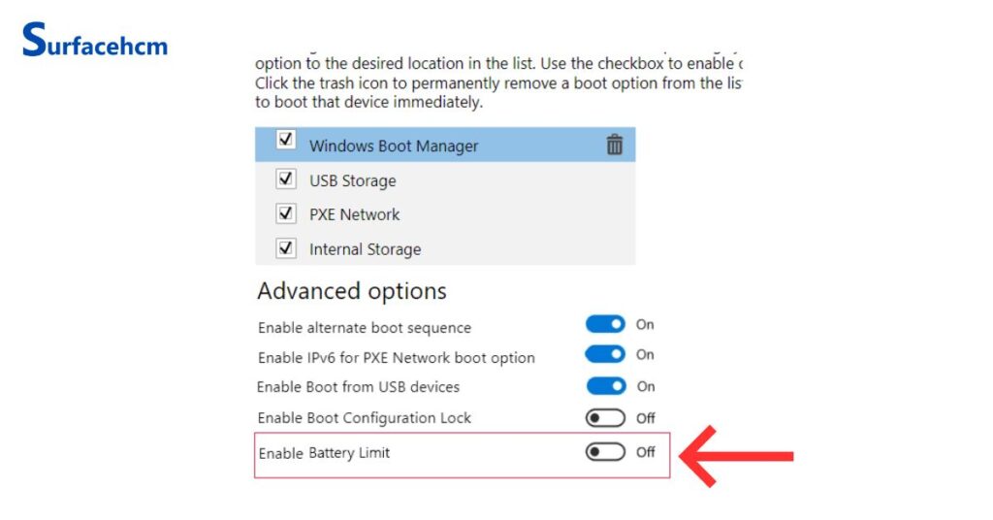The image size is (993, 520).
Task: Click the trash icon beside Windows Boot Manager
Action: (x=614, y=146)
